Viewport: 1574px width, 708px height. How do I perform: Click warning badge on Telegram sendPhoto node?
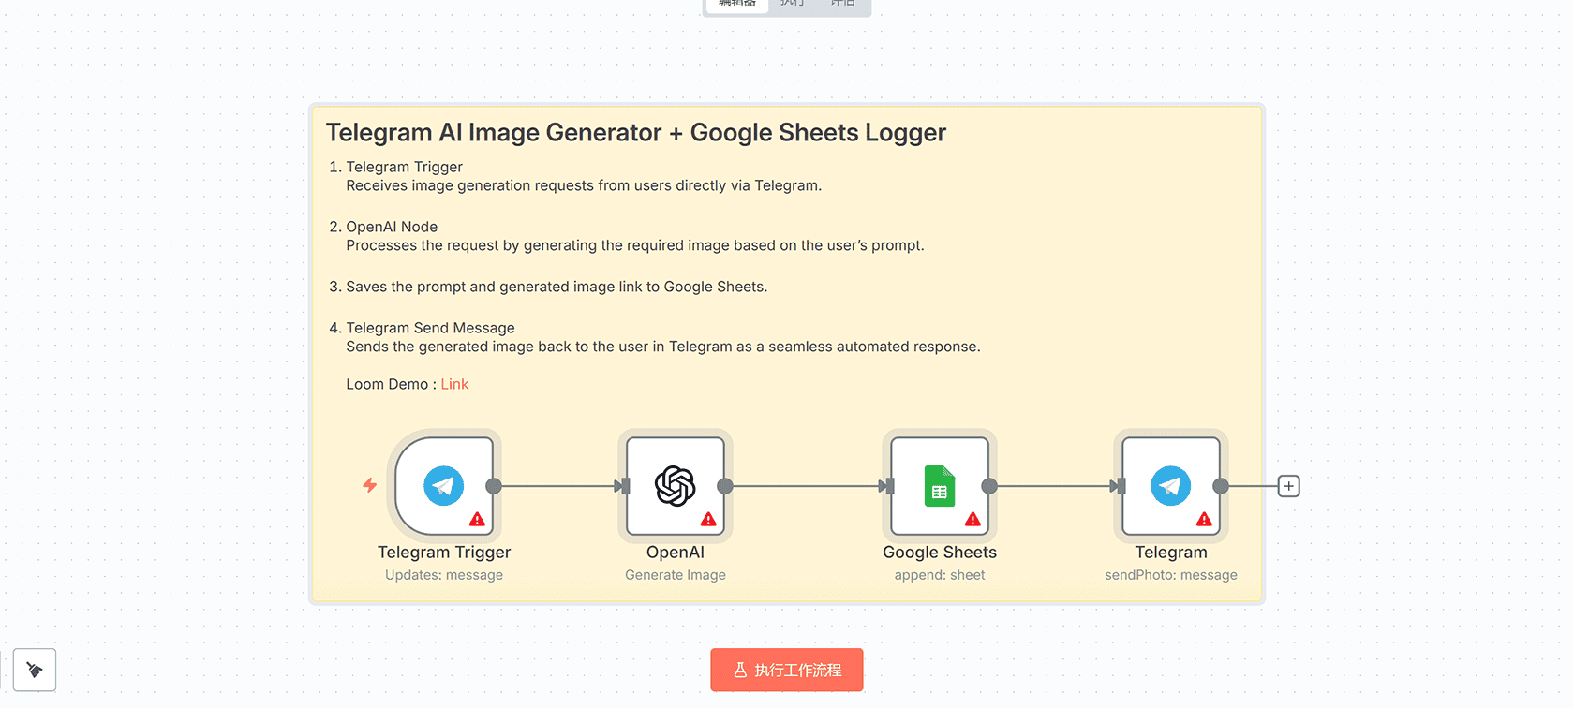tap(1204, 519)
